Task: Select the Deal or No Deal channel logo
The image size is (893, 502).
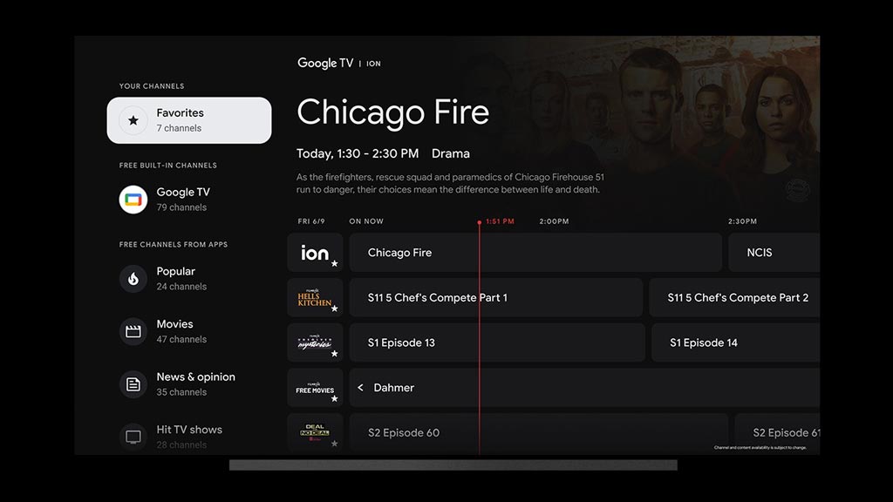Action: tap(314, 432)
